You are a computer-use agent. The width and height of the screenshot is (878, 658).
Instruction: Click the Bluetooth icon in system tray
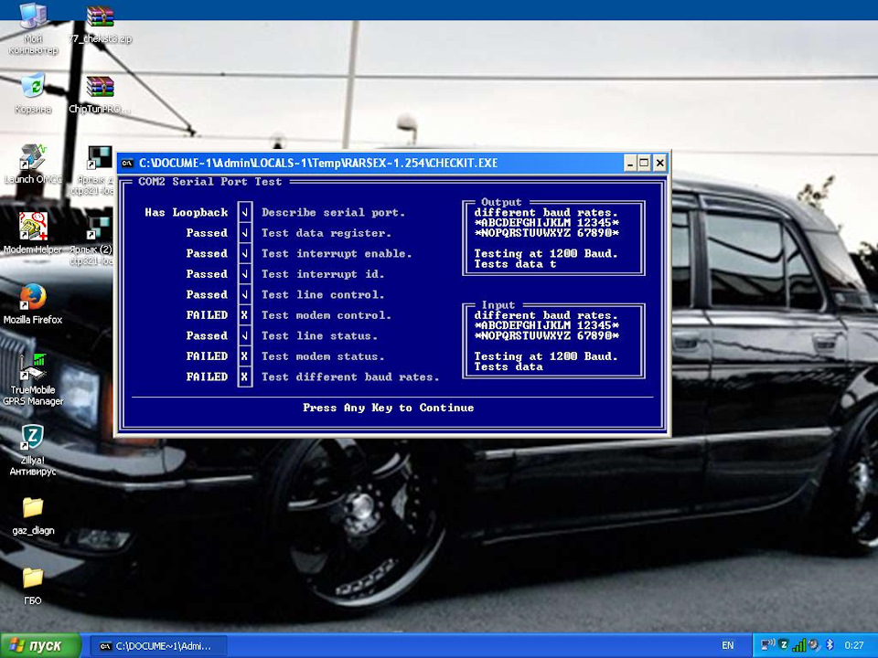tap(829, 645)
